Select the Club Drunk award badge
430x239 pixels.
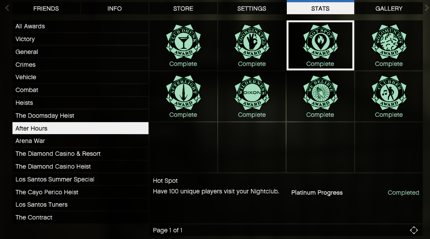point(183,42)
